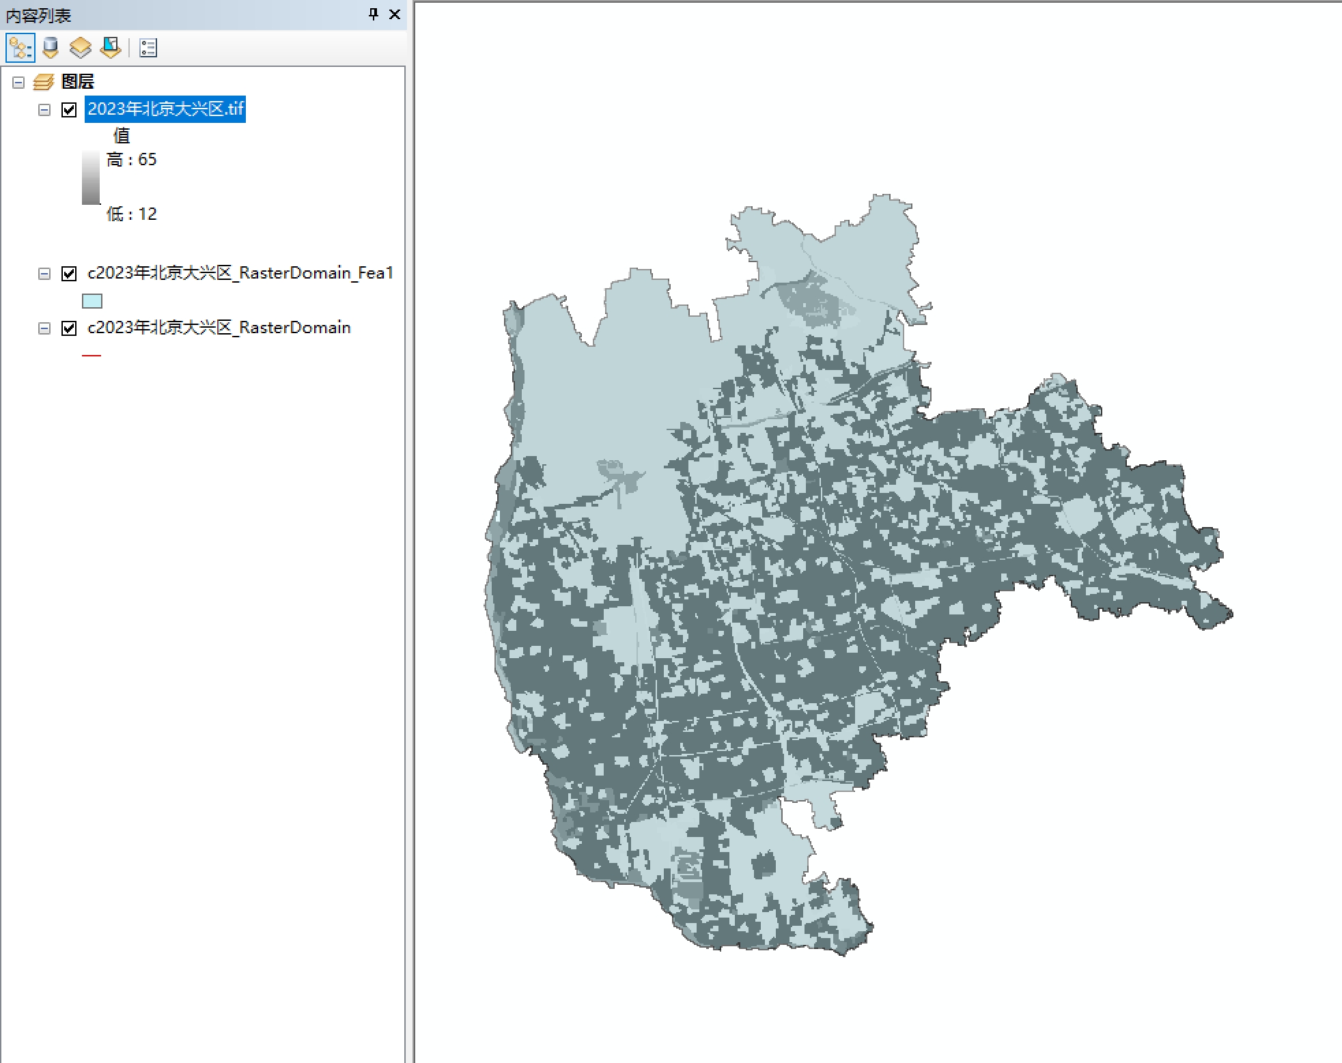The width and height of the screenshot is (1342, 1063).
Task: Switch to List By Selection view
Action: (111, 48)
